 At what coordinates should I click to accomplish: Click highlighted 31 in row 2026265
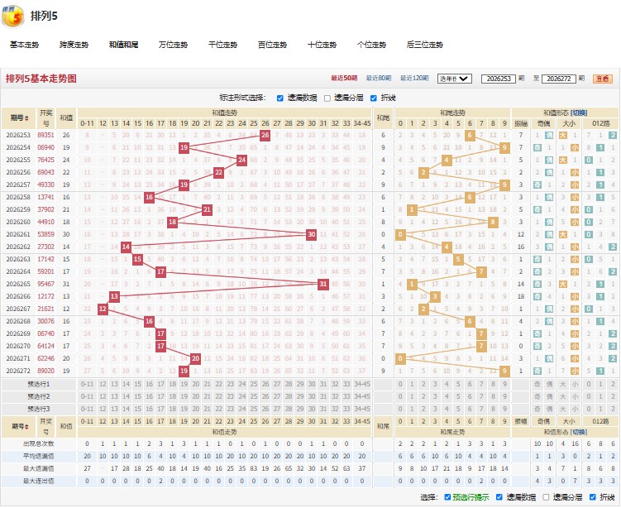[x=323, y=284]
